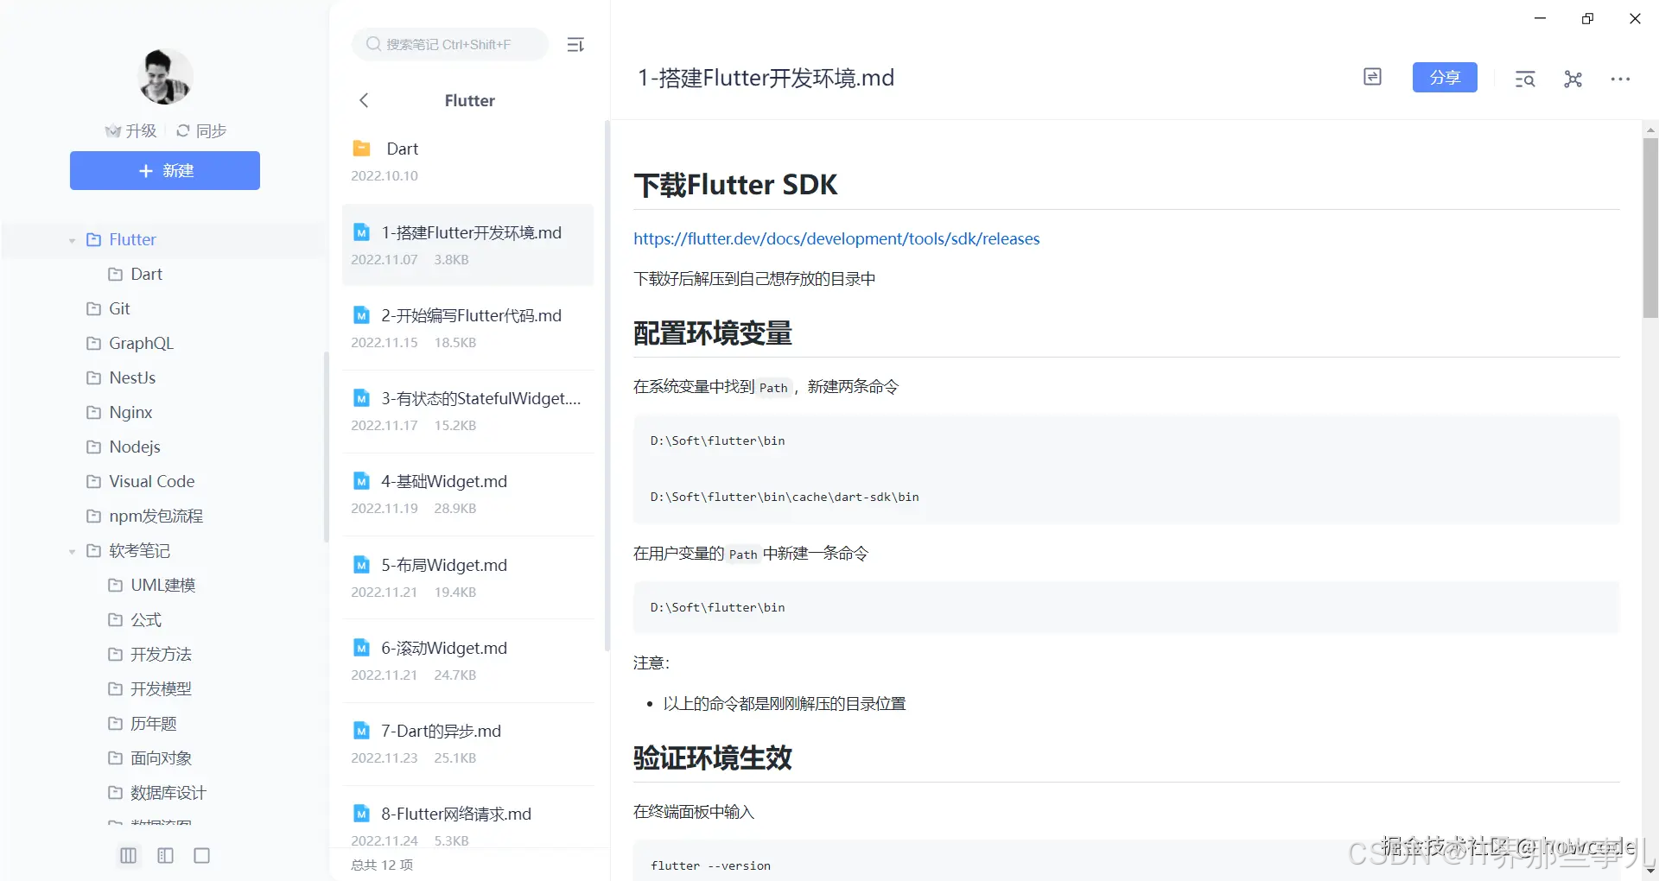Image resolution: width=1659 pixels, height=881 pixels.
Task: Click markdown icon of 4-基础Widget.md
Action: click(361, 481)
